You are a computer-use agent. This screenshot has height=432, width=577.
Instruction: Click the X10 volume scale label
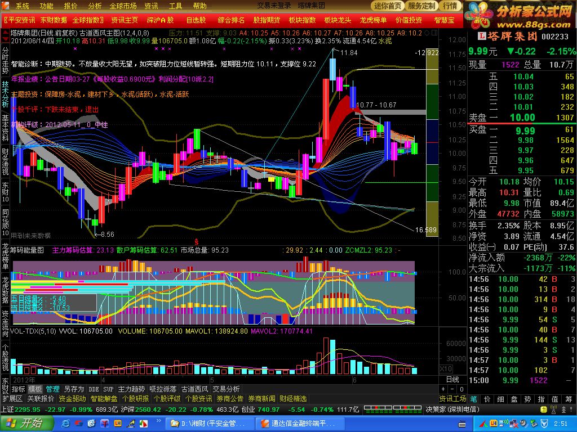(446, 369)
